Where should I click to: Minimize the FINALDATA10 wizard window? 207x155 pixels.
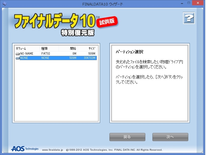point(182,3)
